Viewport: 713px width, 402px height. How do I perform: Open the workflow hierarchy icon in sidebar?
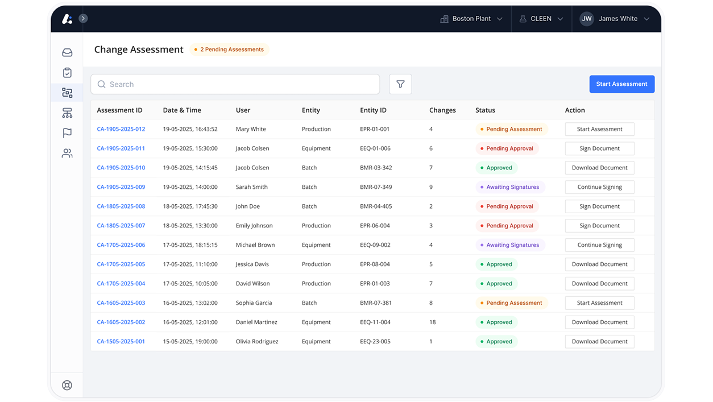click(x=67, y=113)
